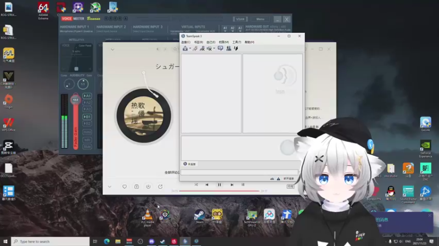
Task: Open TeamSpeak 书签 menu
Action: coord(199,42)
